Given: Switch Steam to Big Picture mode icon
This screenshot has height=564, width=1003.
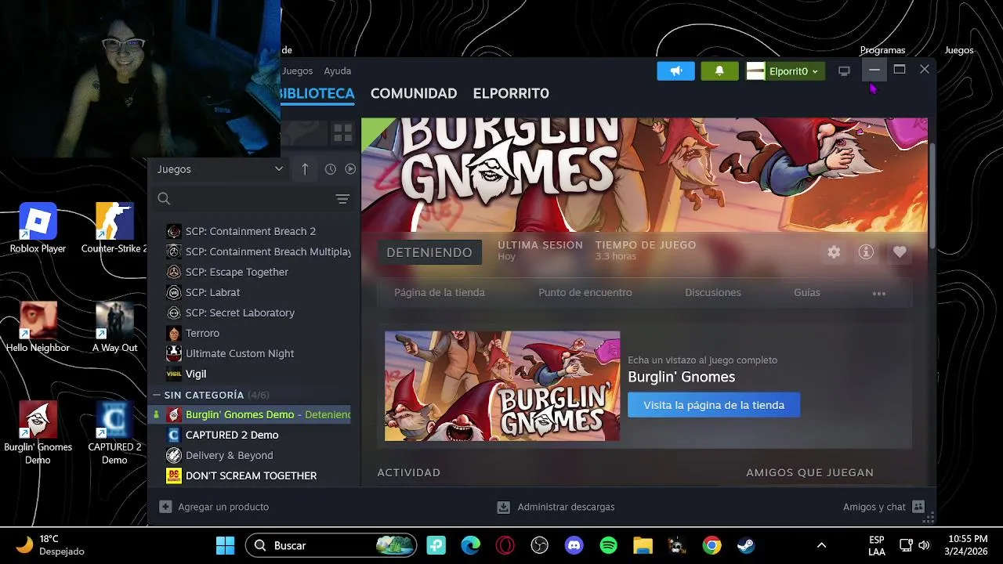Looking at the screenshot, I should pos(844,71).
